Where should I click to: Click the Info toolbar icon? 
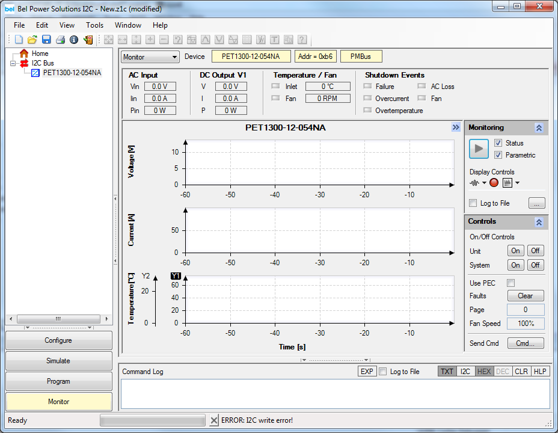point(74,40)
